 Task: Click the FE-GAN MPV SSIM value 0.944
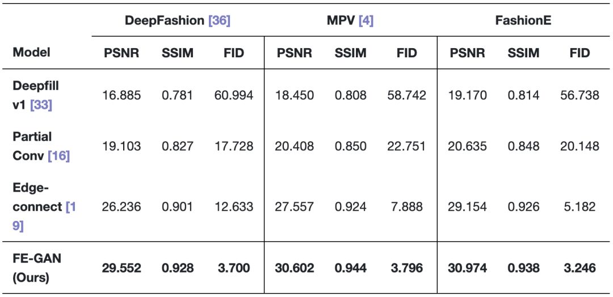(x=350, y=268)
